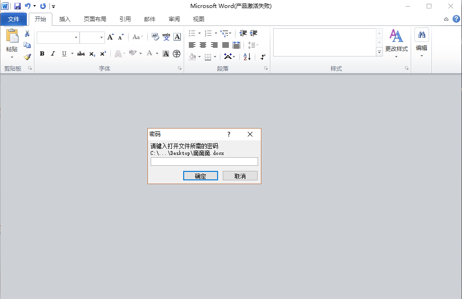
Task: Click the font color A button
Action: [x=150, y=53]
